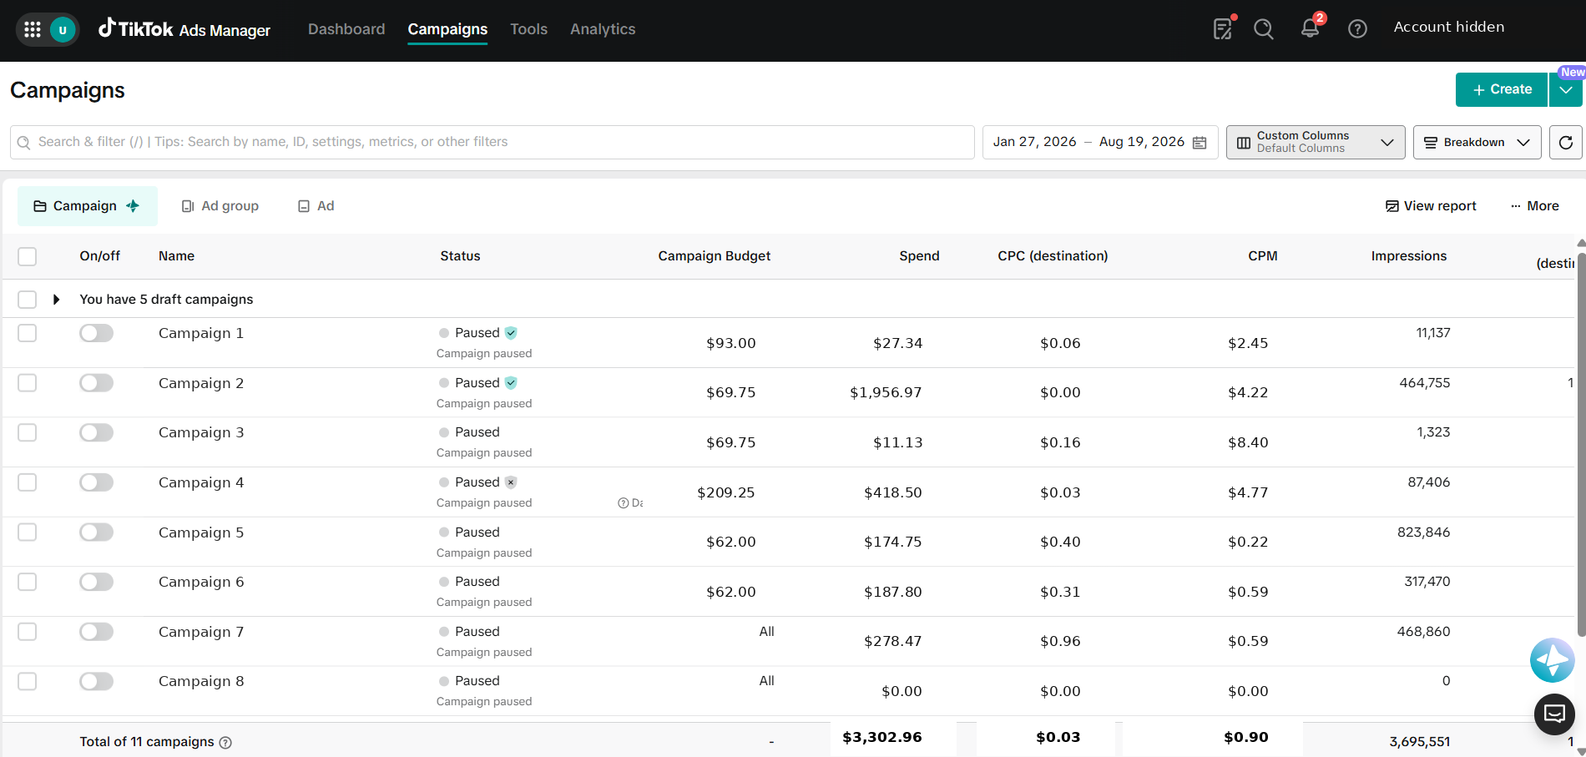This screenshot has height=757, width=1586.
Task: Click the info icon beside Total of 11 campaigns
Action: coord(225,743)
